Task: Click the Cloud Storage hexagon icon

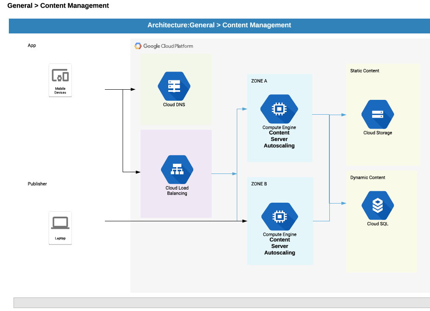Action: pyautogui.click(x=378, y=115)
